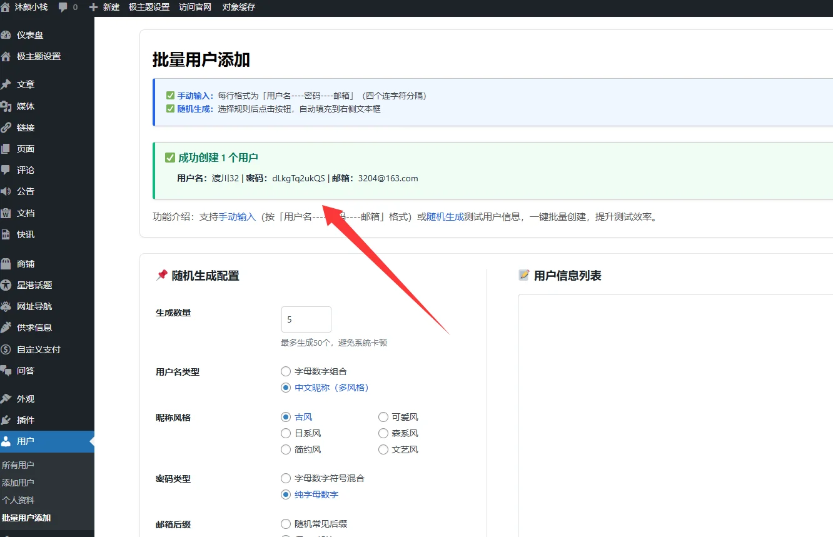Click the 生成数量 number input field
Screen dimensions: 833x537
[306, 319]
